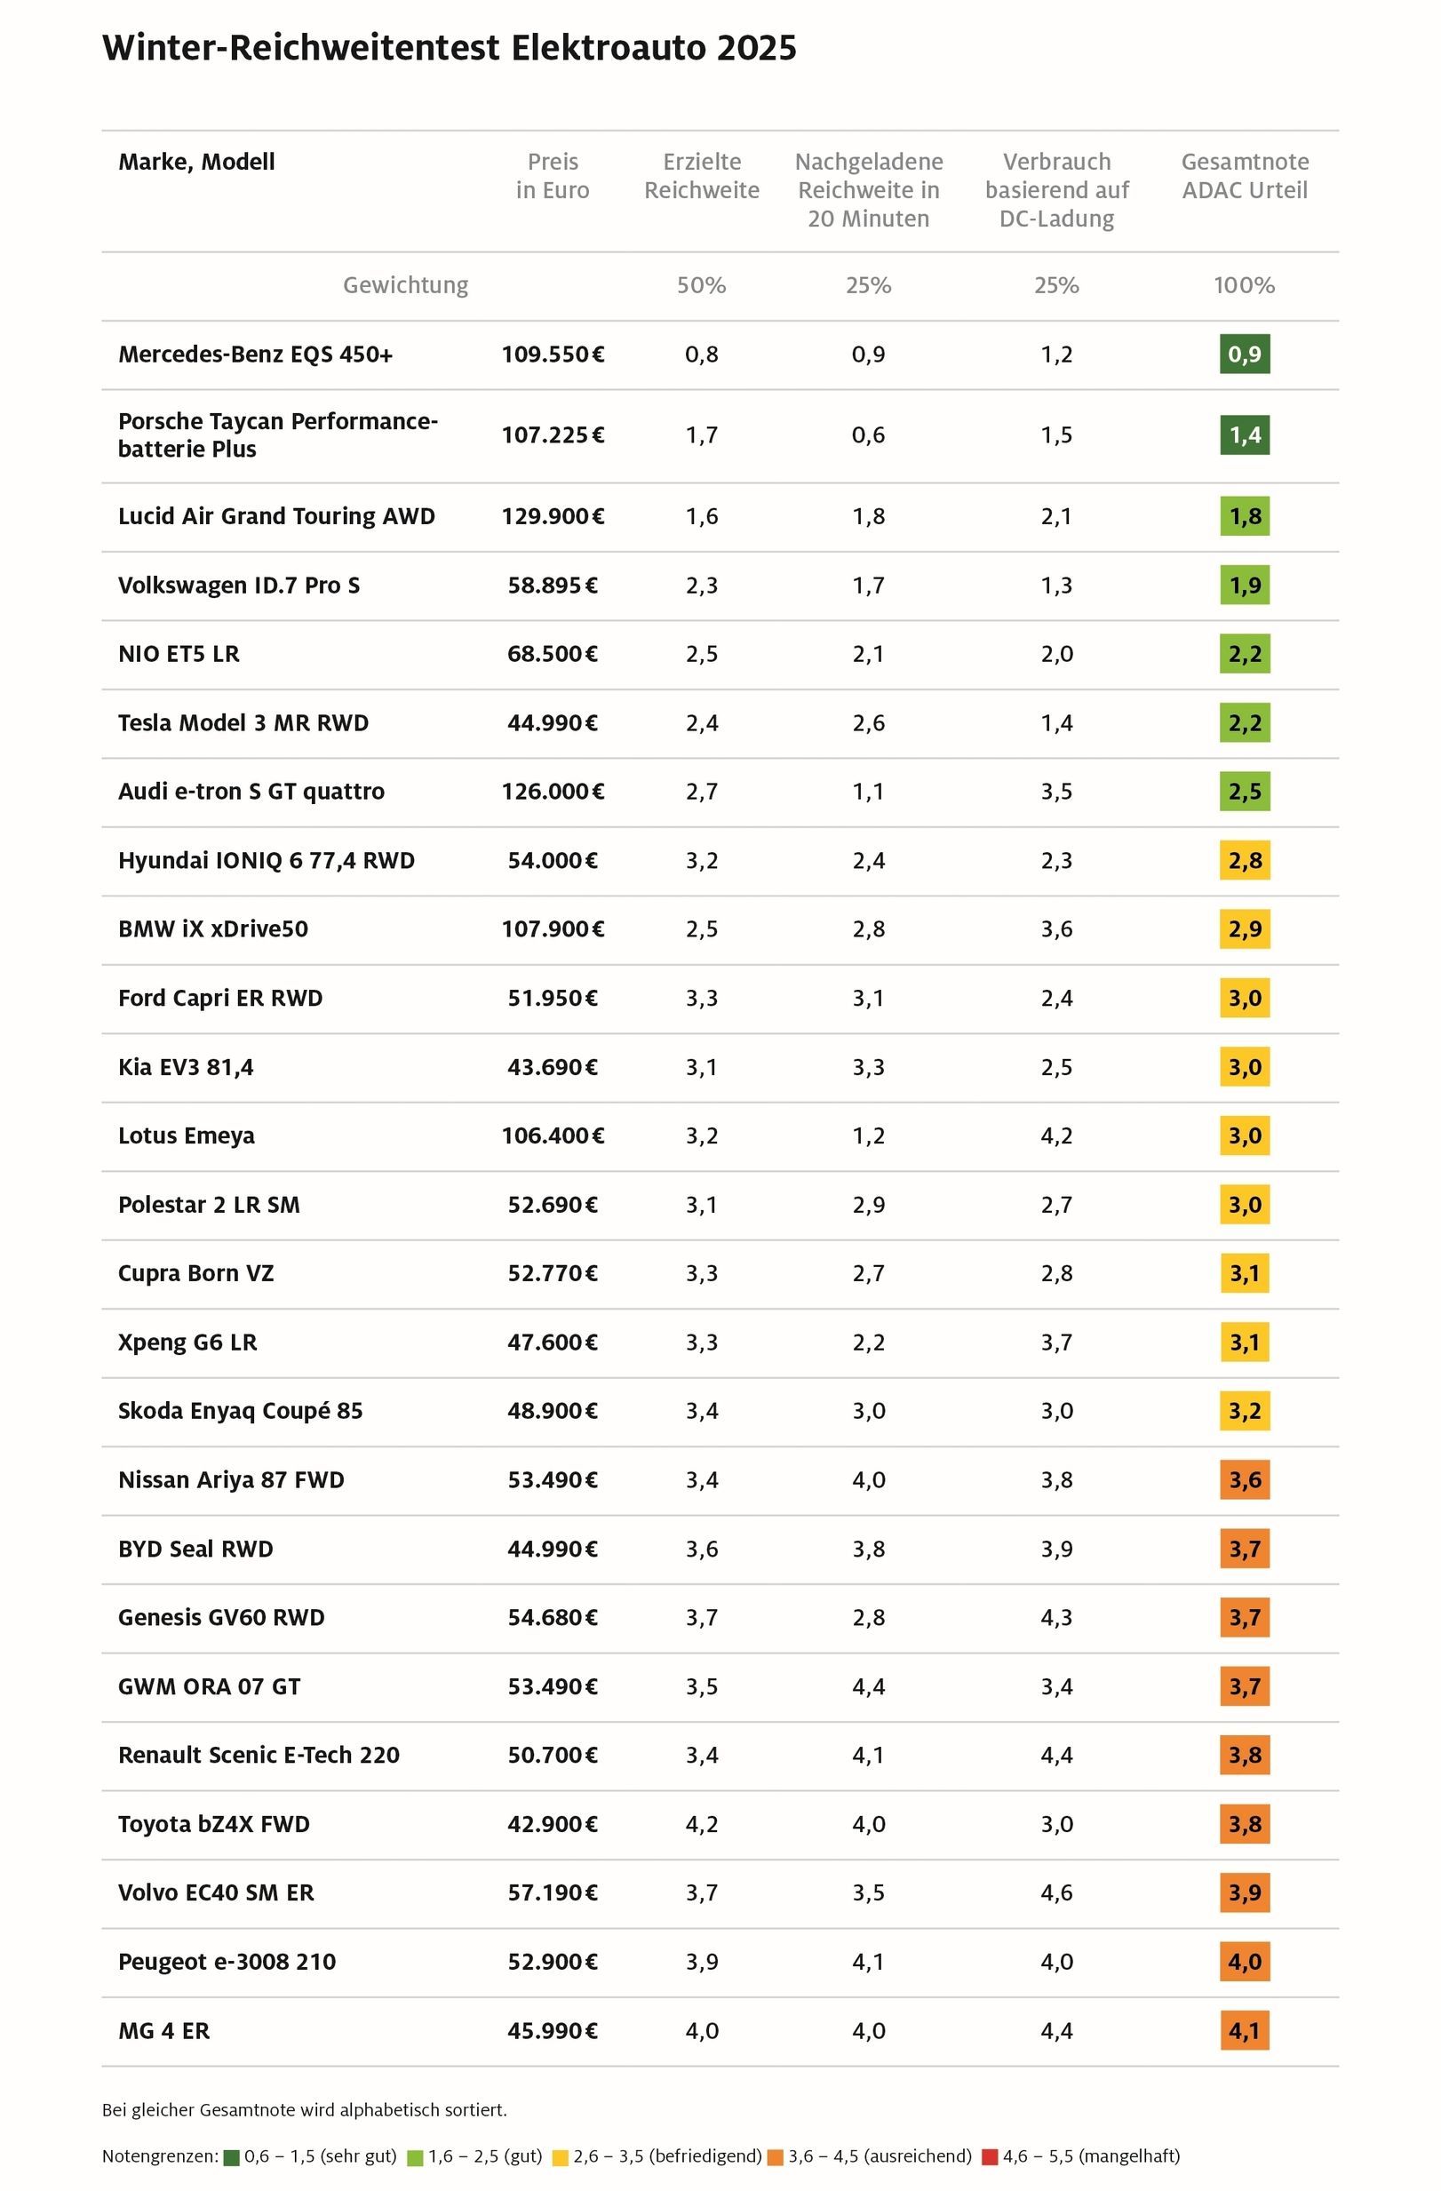
Task: Click the 'Marke, Modell' column header
Action: [196, 162]
